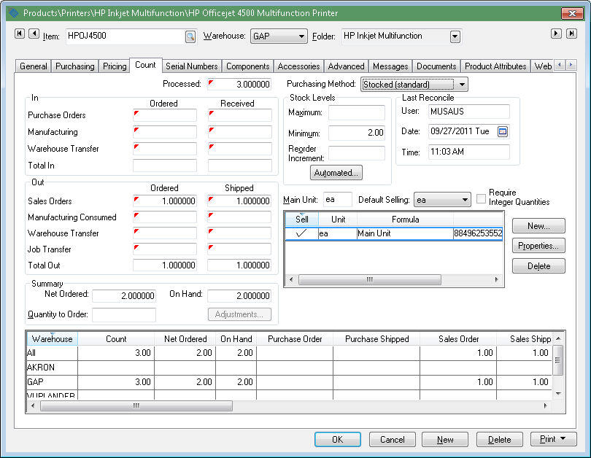Enable Require Integer Quantities checkbox

pyautogui.click(x=481, y=198)
